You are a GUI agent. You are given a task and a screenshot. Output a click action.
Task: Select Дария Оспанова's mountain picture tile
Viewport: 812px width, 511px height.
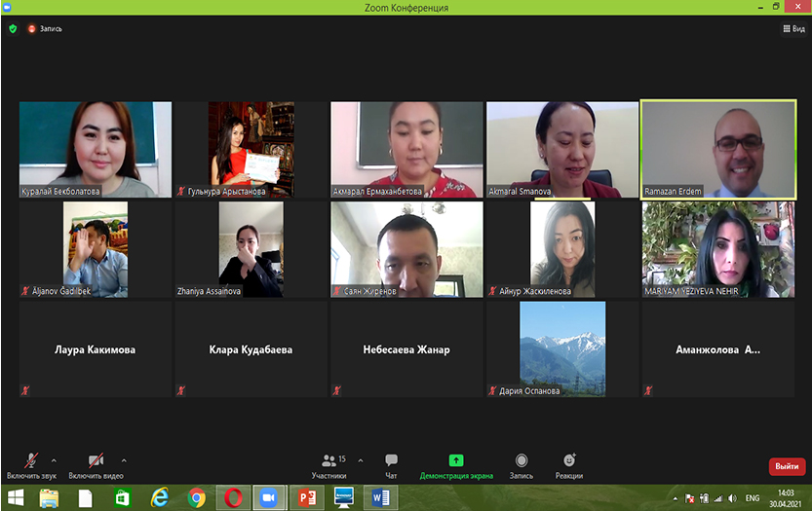click(x=561, y=348)
